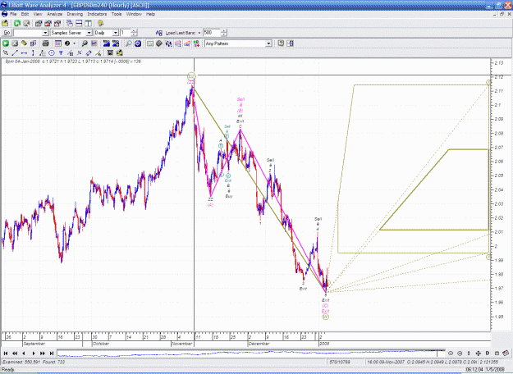
Task: Click the printer icon
Action: click(45, 43)
